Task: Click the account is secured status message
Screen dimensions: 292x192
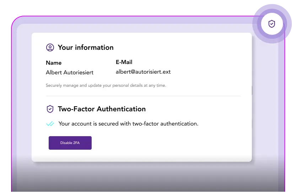Action: coord(128,124)
